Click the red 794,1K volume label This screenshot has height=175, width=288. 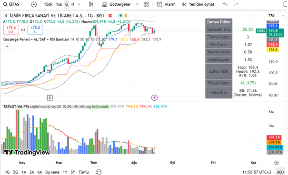[x=274, y=137]
